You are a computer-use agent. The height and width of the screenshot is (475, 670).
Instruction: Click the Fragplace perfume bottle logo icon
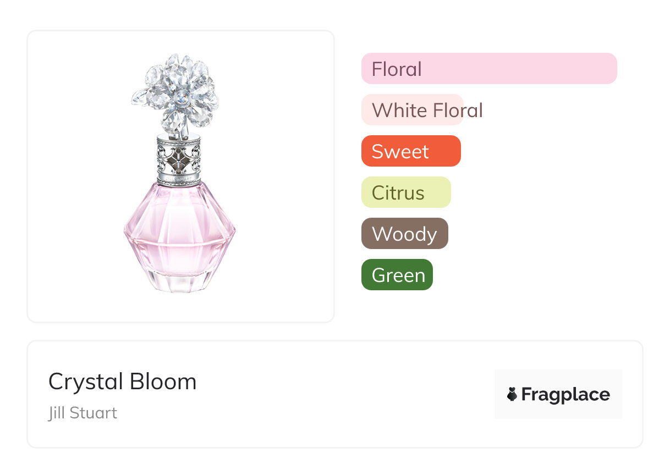(512, 394)
